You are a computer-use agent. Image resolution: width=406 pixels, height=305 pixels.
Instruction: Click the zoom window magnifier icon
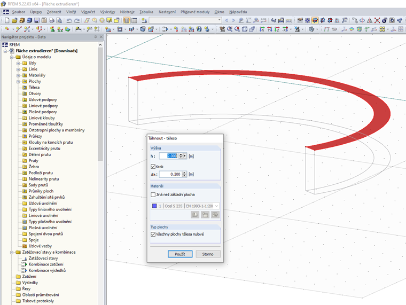[x=230, y=29]
